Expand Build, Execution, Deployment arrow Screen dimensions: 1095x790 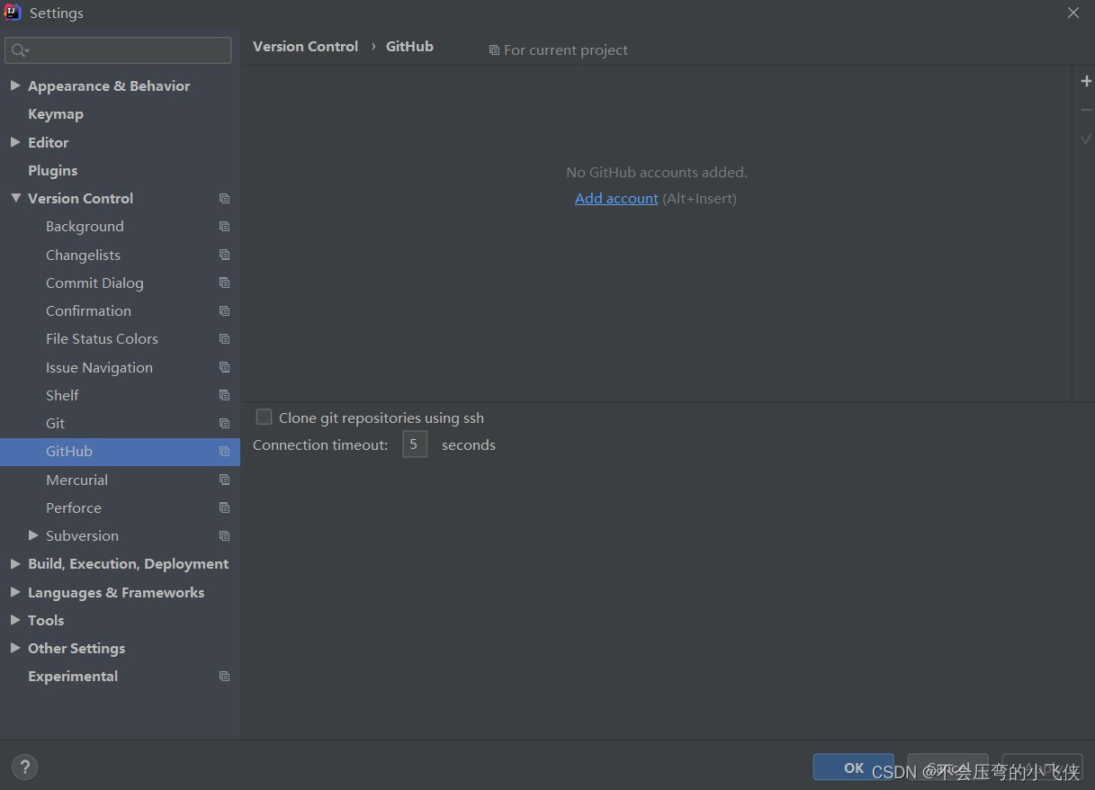pos(15,564)
